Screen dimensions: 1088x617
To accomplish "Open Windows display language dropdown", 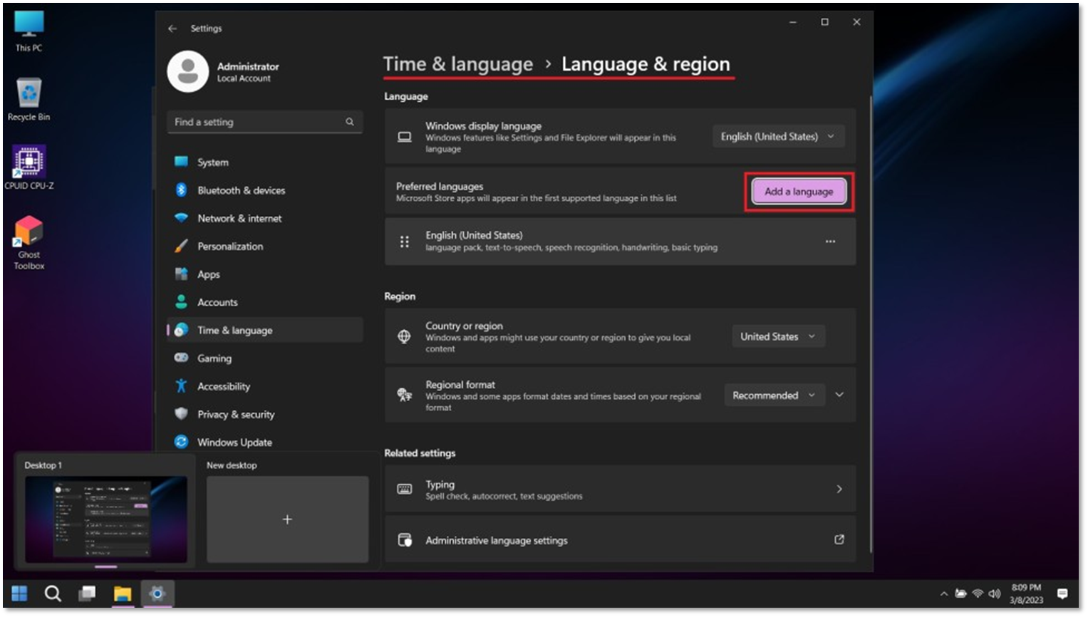I will (778, 137).
